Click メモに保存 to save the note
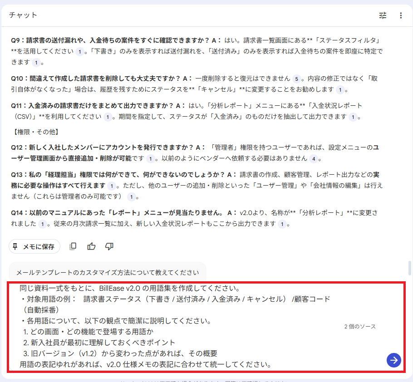The width and height of the screenshot is (413, 382). (x=34, y=246)
